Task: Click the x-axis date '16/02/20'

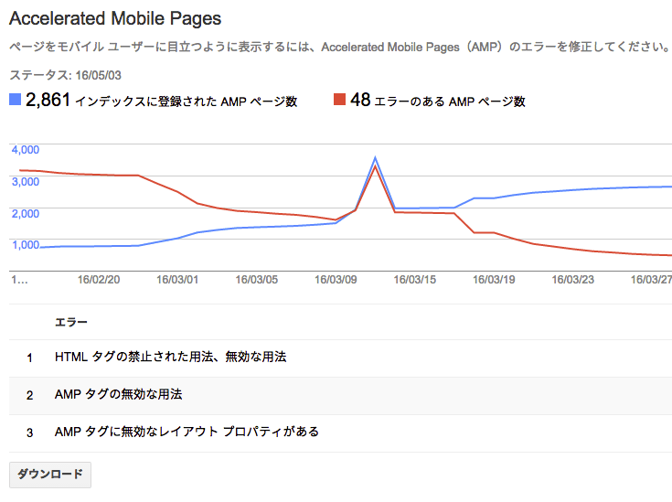Action: pos(99,280)
